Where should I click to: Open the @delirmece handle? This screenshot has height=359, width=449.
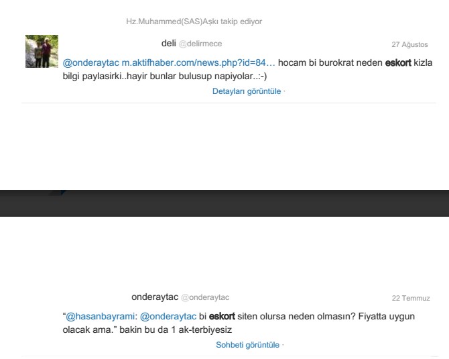tap(200, 44)
